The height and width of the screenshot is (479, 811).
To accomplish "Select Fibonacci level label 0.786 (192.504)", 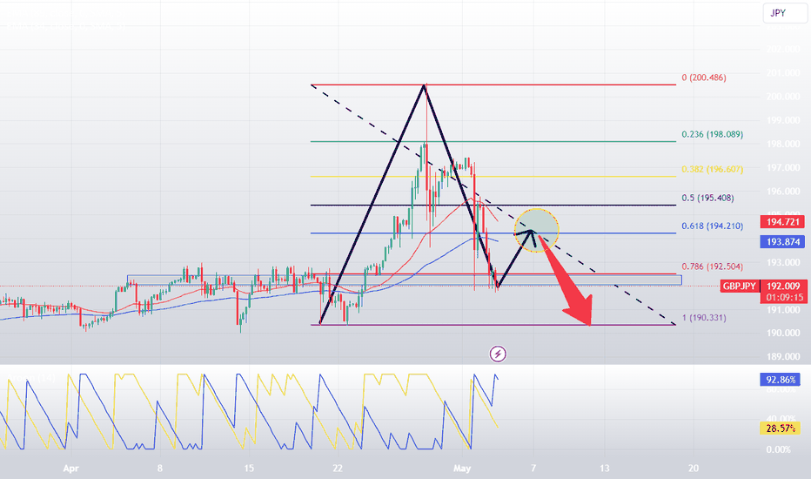I will coord(712,266).
